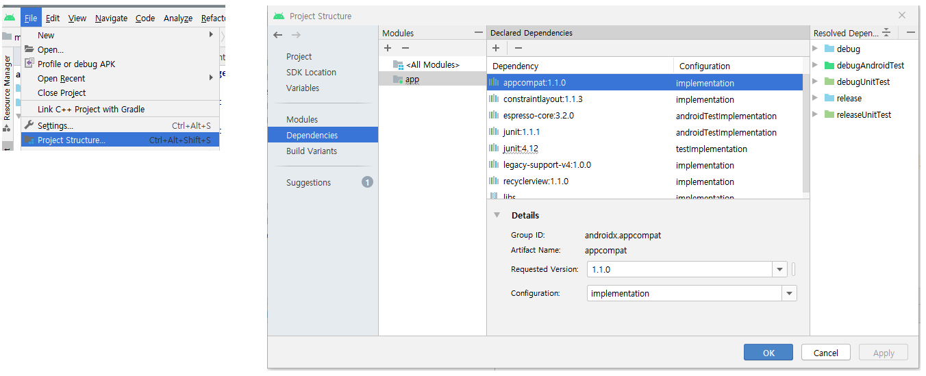
Task: Click the library icon beside espresso-core:3.2.0
Action: (494, 116)
